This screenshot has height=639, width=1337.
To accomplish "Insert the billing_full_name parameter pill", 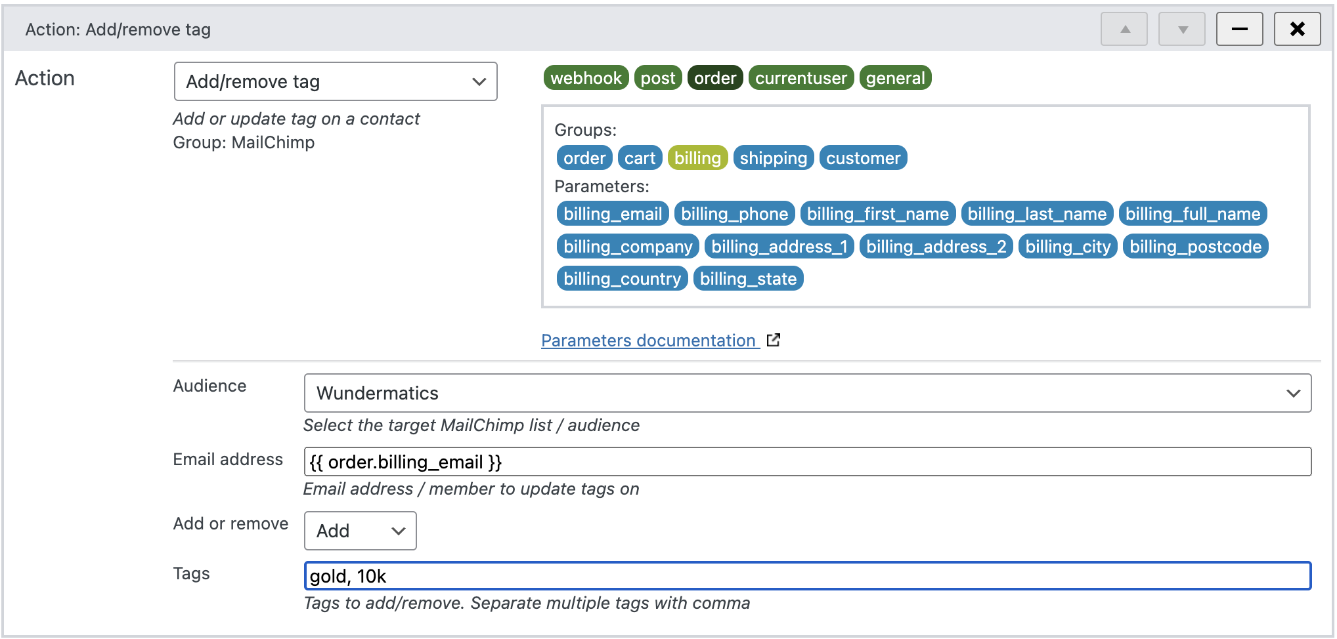I will pos(1193,213).
